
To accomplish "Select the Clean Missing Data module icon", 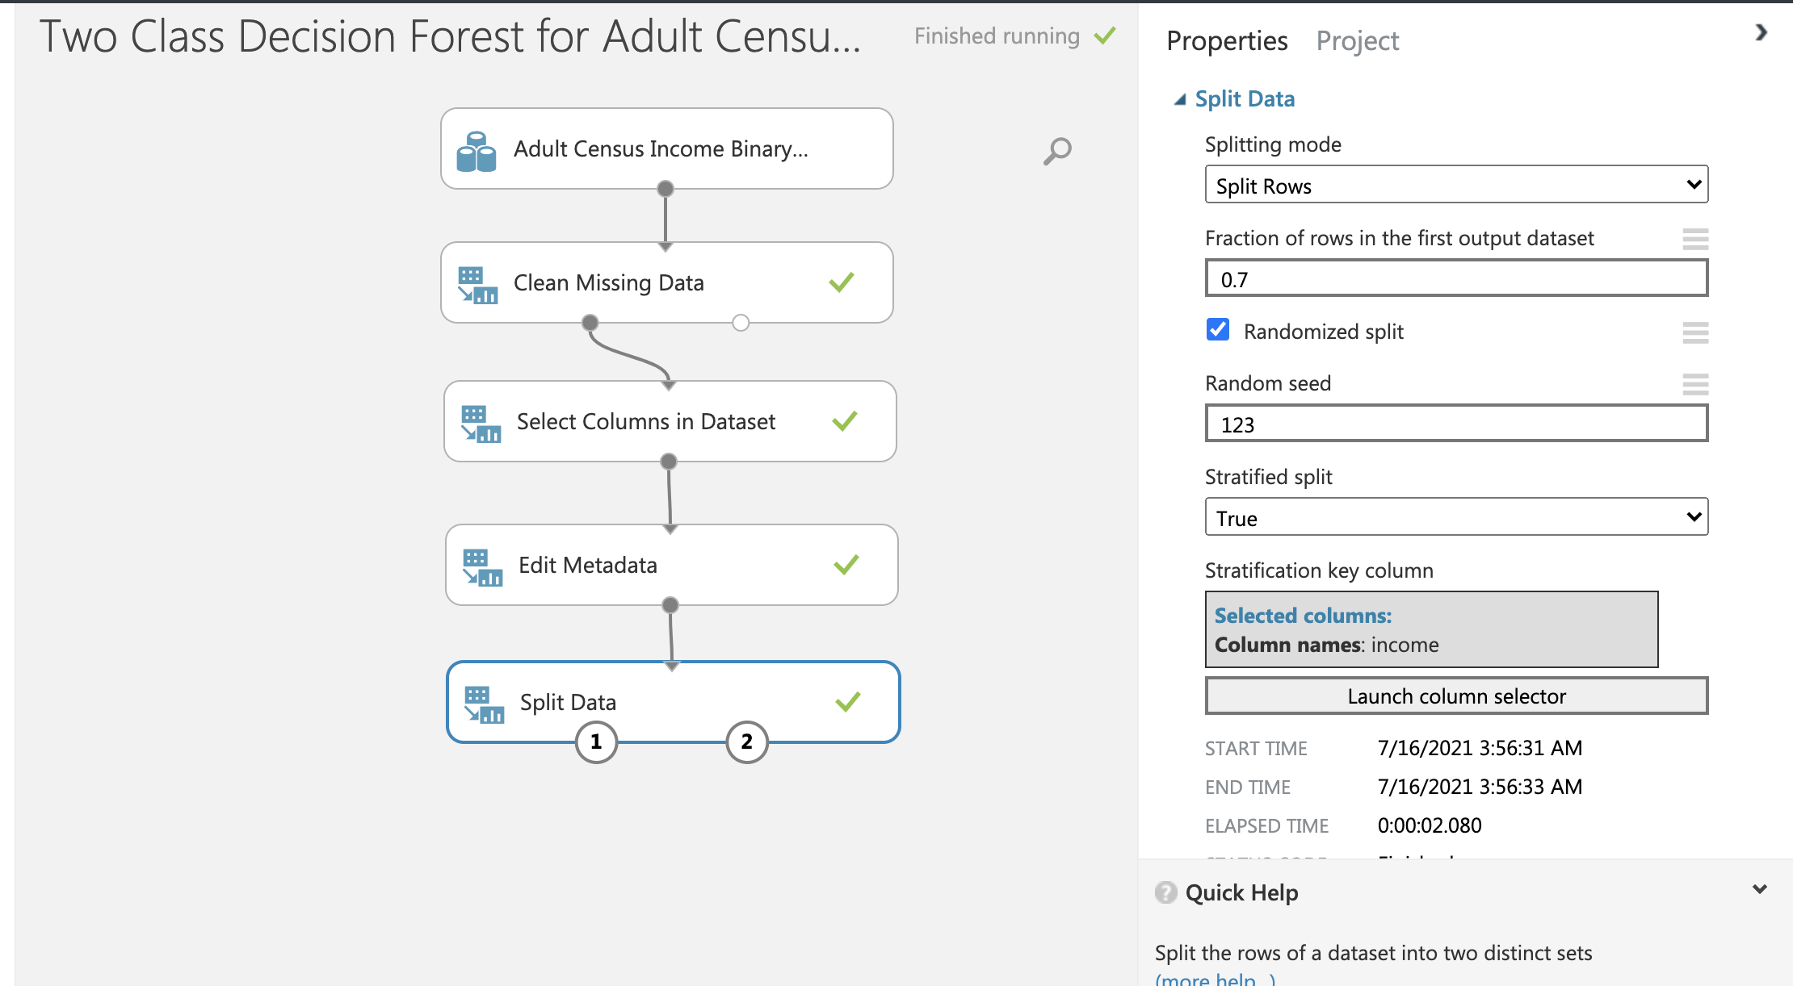I will [x=479, y=282].
